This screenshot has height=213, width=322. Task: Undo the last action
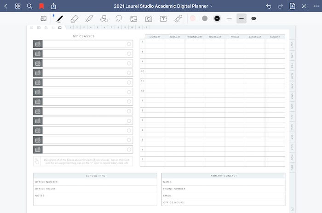coord(268,6)
